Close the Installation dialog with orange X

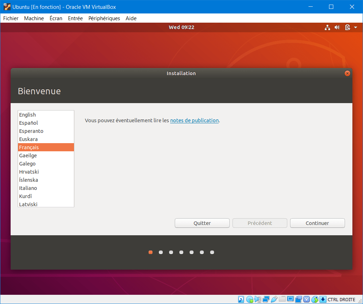[x=347, y=73]
